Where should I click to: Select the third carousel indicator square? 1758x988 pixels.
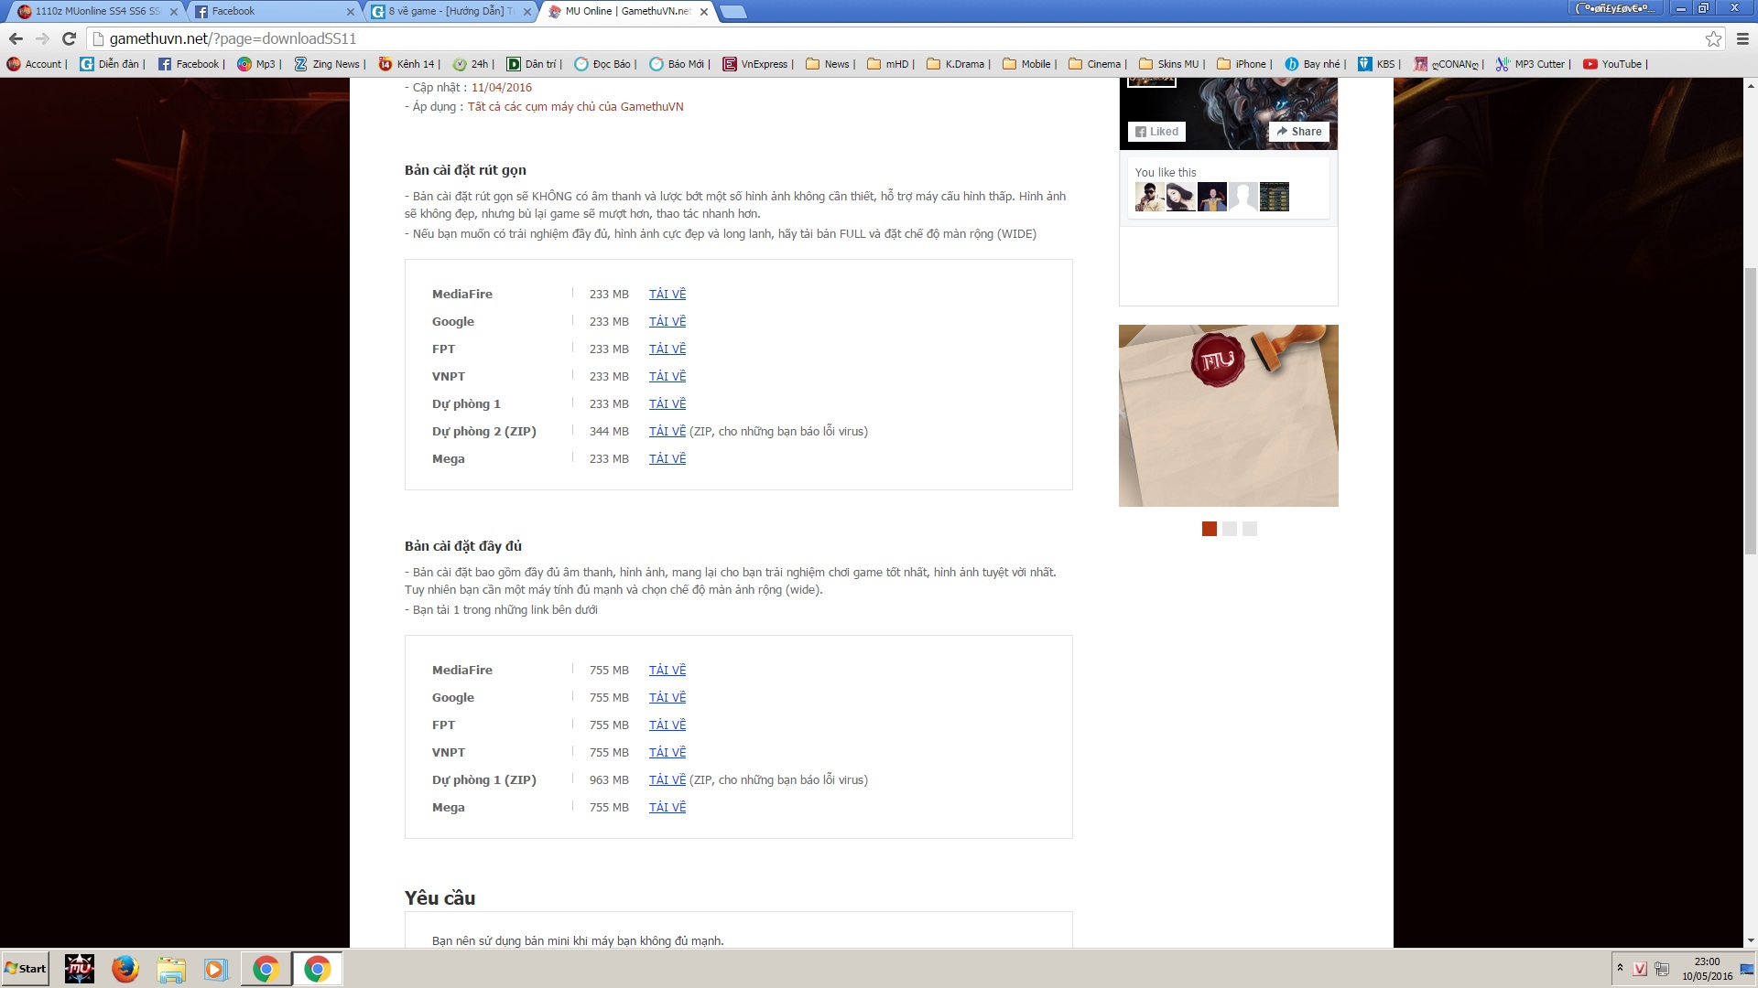click(1250, 529)
